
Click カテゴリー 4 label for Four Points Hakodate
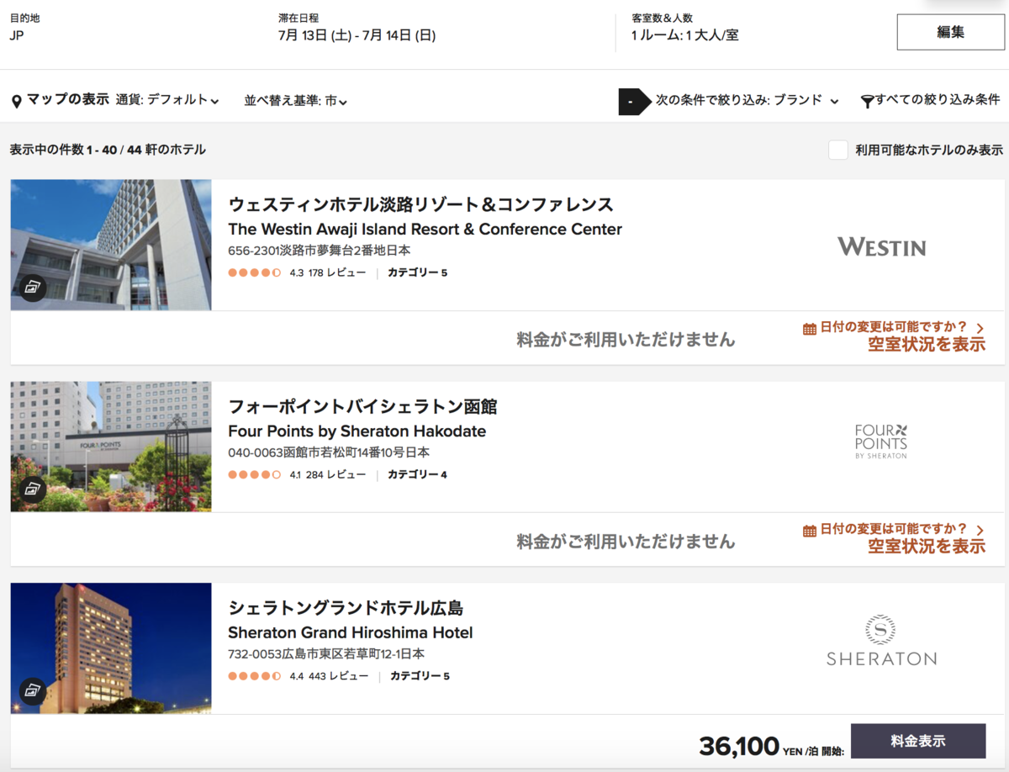pyautogui.click(x=418, y=475)
